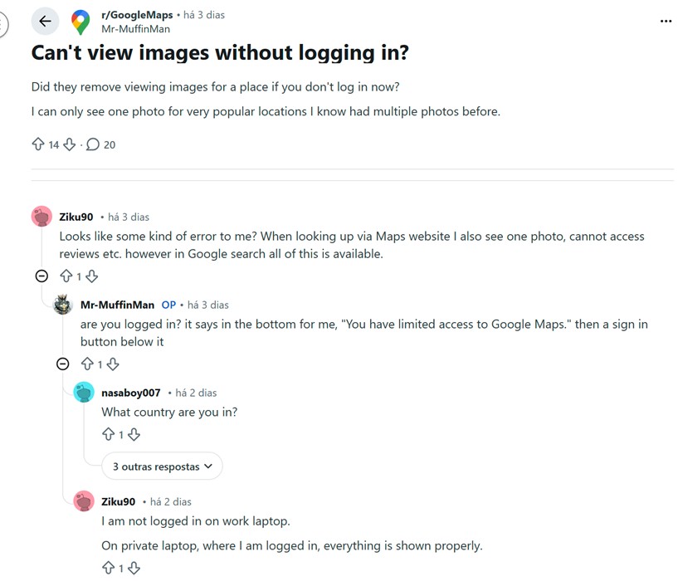
Task: Upvote Ziku90's last reply
Action: coord(108,569)
